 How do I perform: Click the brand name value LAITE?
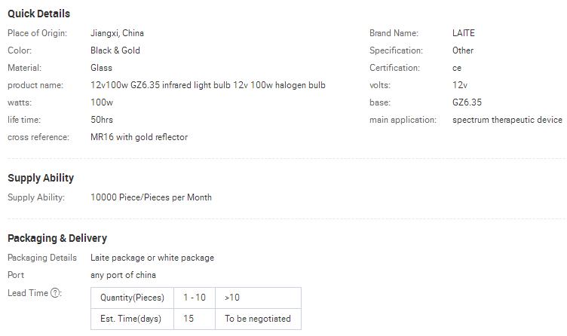coord(464,33)
